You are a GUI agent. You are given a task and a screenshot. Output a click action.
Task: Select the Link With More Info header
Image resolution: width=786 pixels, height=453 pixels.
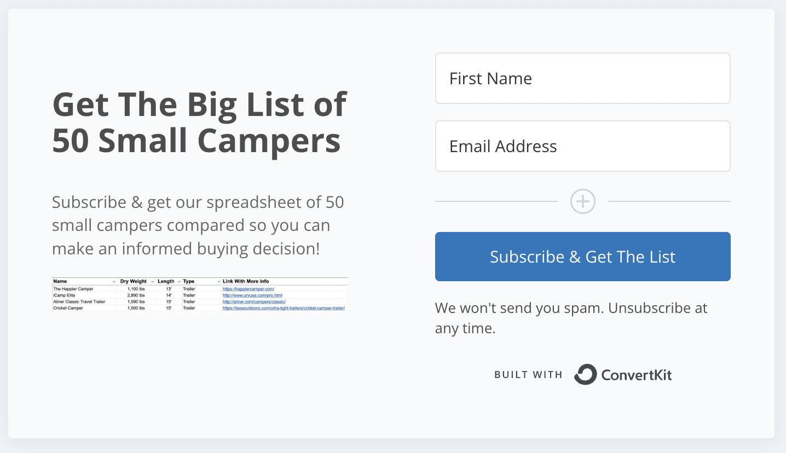[x=245, y=281]
